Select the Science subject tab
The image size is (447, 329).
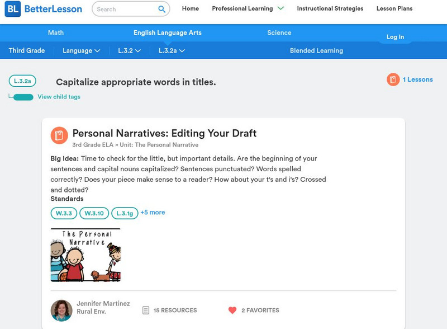click(x=279, y=33)
